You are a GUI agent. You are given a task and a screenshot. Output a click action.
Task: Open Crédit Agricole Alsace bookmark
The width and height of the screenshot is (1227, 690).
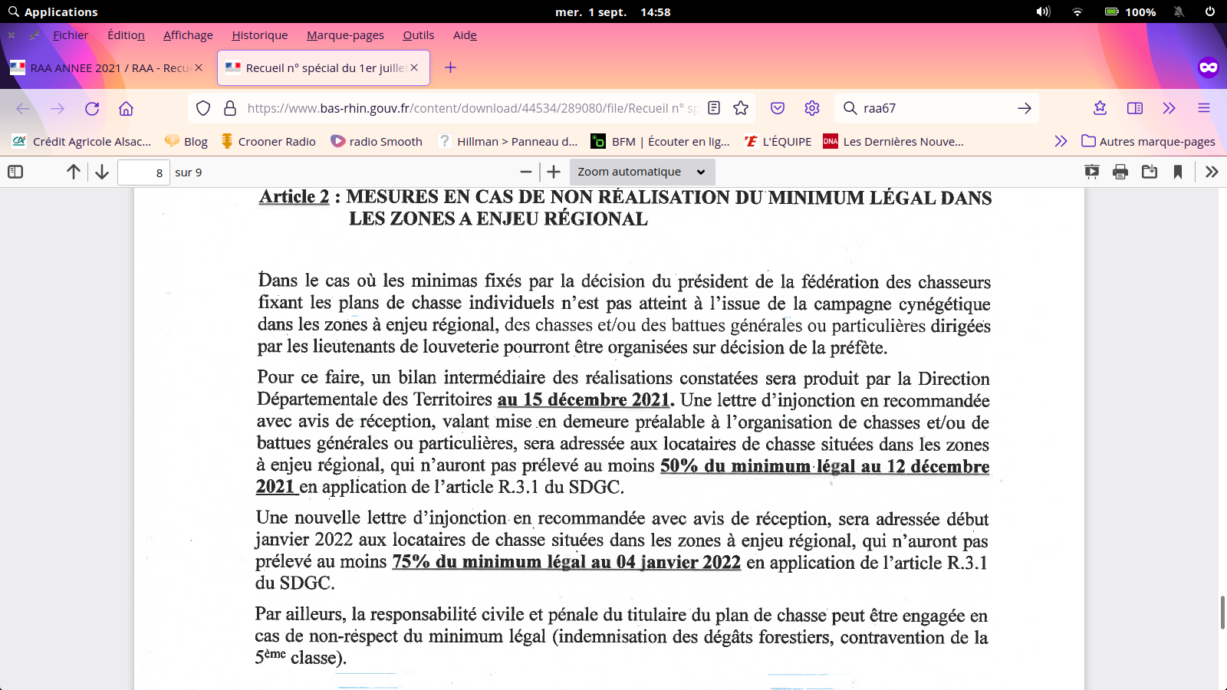82,141
